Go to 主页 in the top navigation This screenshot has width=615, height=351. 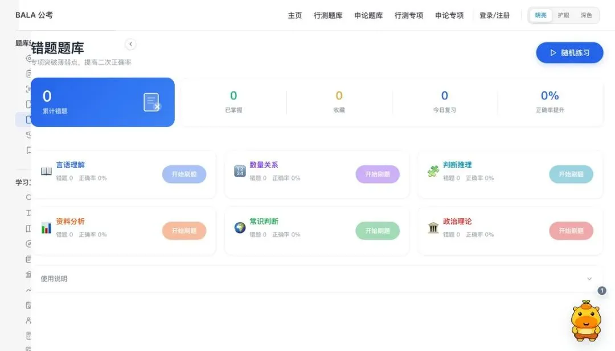tap(294, 15)
